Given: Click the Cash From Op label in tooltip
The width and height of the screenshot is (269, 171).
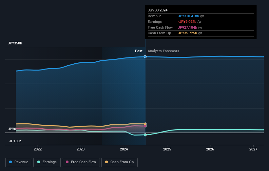Looking at the screenshot, I should tap(159, 33).
